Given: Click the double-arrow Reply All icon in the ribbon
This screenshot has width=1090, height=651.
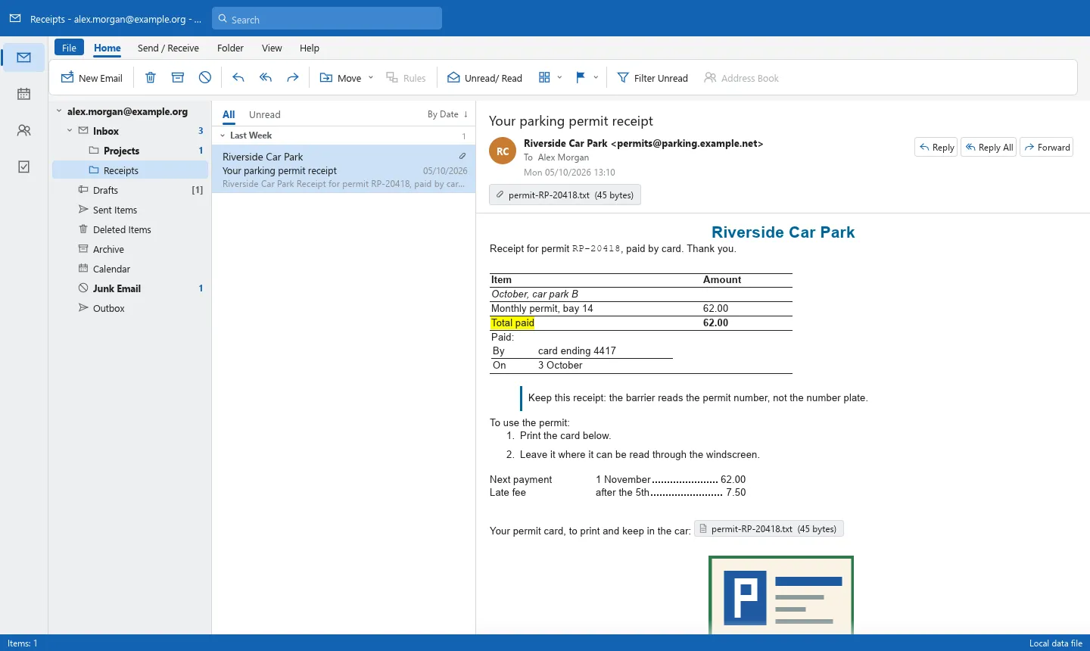Looking at the screenshot, I should click(266, 78).
